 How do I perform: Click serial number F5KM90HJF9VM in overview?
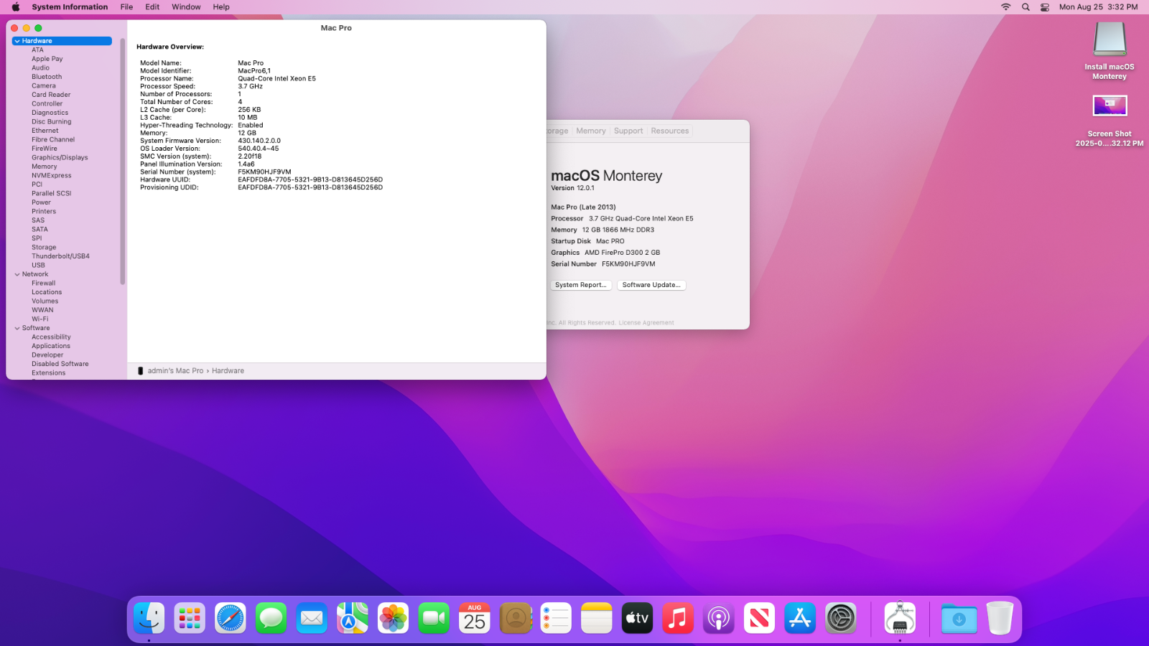264,172
